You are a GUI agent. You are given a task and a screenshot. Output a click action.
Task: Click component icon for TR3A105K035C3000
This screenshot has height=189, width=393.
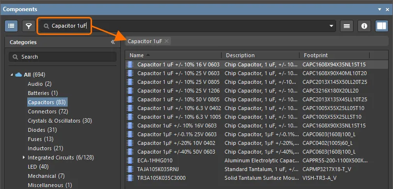click(x=130, y=178)
